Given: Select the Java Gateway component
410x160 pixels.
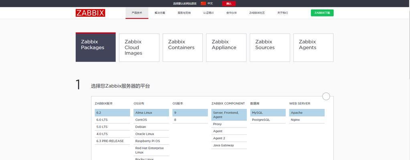Looking at the screenshot, I should [229, 145].
